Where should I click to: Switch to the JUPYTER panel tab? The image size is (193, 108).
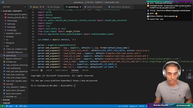pos(85,70)
